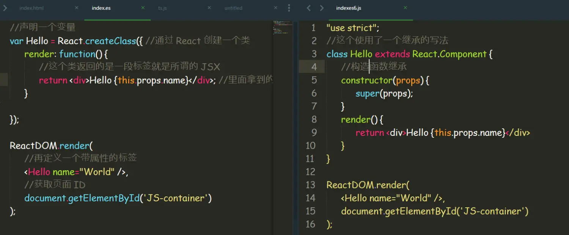This screenshot has width=569, height=235.
Task: Click the back arrow in right pane
Action: [x=309, y=8]
